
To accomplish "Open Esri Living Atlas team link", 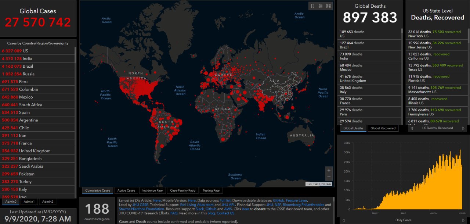I will click(197, 205).
